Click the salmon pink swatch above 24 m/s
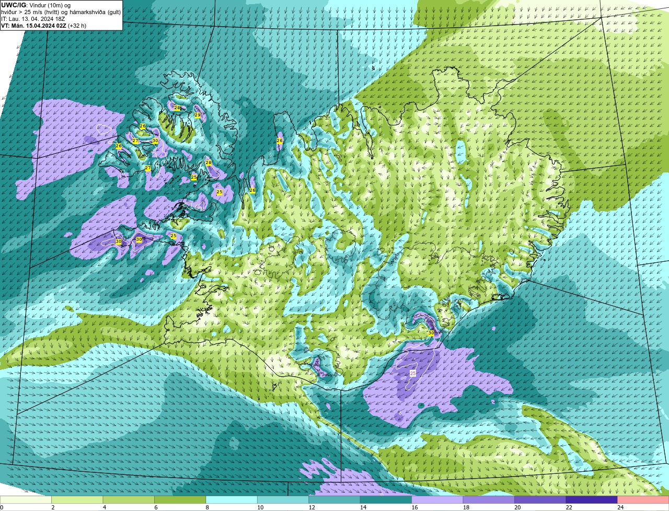Image resolution: width=669 pixels, height=511 pixels. (x=643, y=500)
